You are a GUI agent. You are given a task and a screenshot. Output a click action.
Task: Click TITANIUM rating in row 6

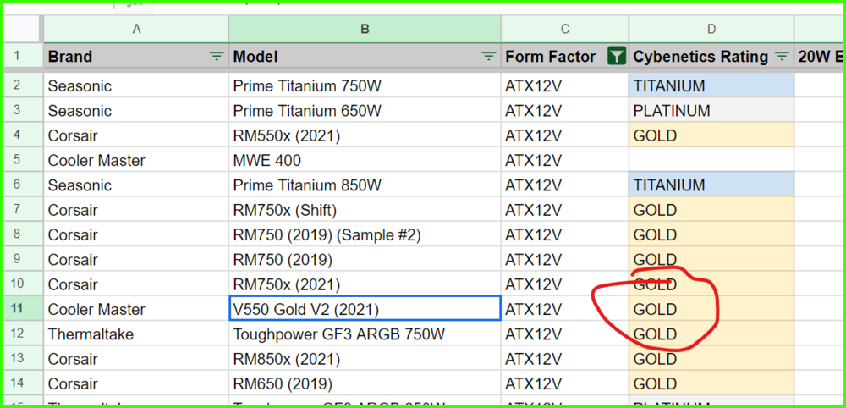click(x=711, y=185)
